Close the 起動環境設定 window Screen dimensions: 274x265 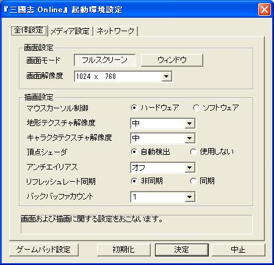264,10
